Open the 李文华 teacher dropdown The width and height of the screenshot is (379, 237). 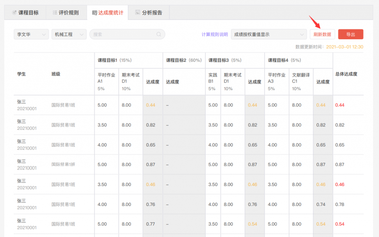coord(31,34)
